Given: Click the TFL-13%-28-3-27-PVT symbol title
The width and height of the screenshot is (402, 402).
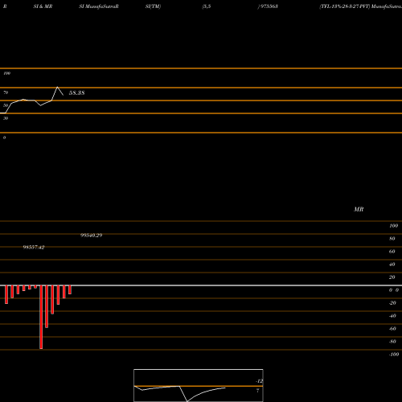Looking at the screenshot, I should (345, 6).
